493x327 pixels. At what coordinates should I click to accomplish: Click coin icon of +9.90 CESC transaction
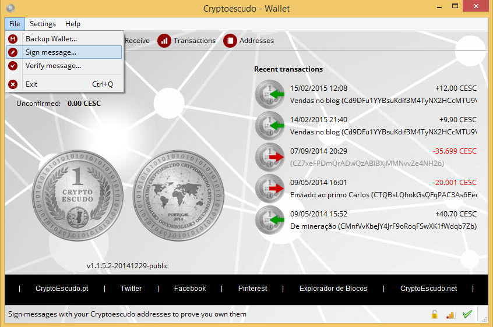(270, 126)
